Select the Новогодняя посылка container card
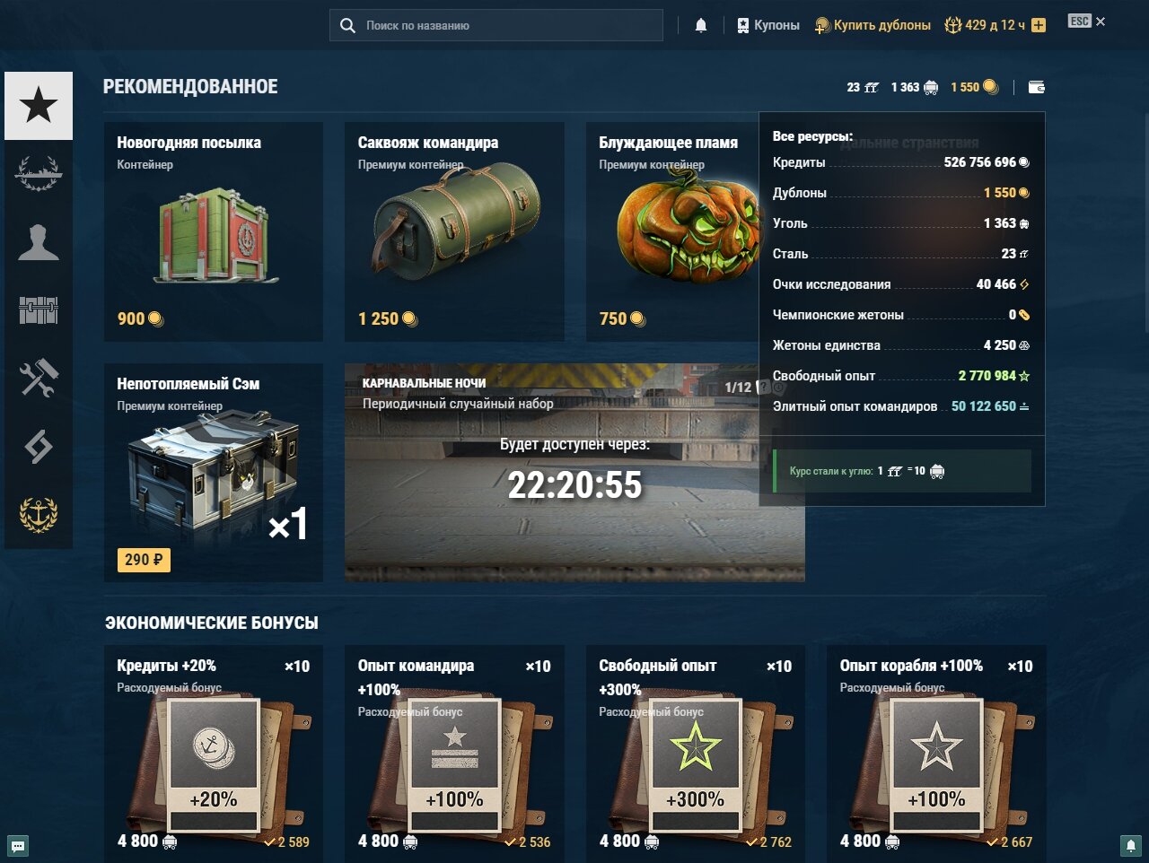This screenshot has width=1149, height=863. point(214,231)
